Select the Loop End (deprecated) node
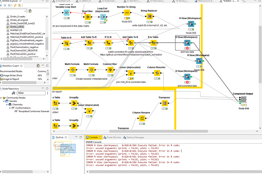Screen dimensions: 262x174 pos(103,17)
